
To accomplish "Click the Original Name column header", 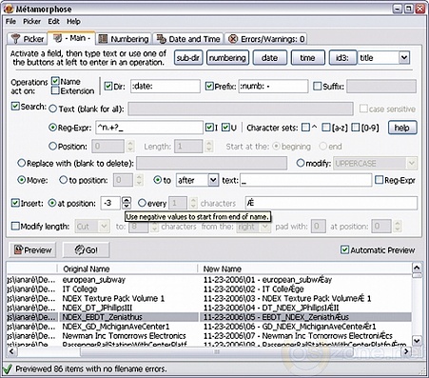I will pyautogui.click(x=127, y=269).
